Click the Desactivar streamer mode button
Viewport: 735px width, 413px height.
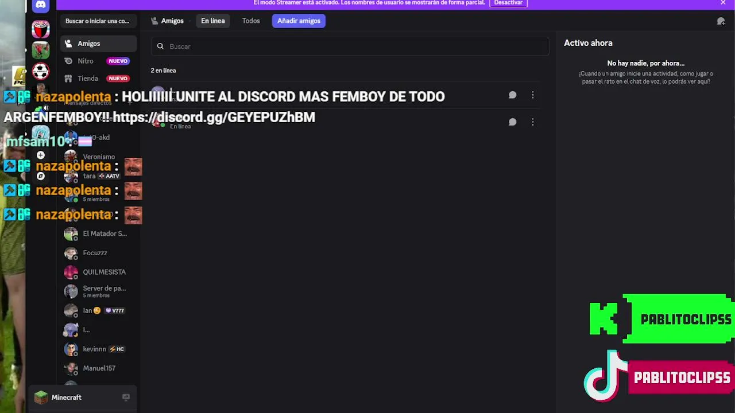point(508,3)
